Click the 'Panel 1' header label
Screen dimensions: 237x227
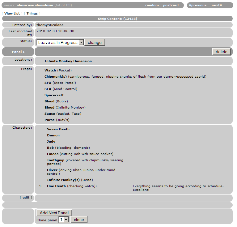point(18,52)
